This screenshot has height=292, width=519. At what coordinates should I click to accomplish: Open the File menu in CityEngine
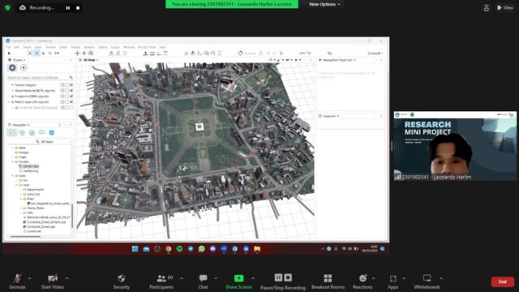pos(8,47)
